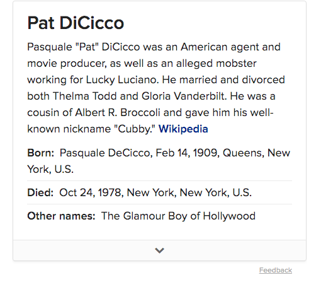
Task: Click the birth name Pasquale DeCicco
Action: (106, 153)
